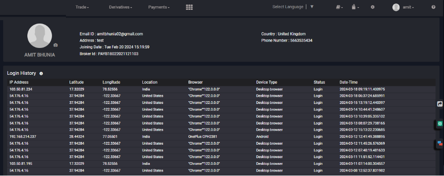Image resolution: width=444 pixels, height=176 pixels.
Task: Select the OnePlus CPH2381 Android login row
Action: 221,137
